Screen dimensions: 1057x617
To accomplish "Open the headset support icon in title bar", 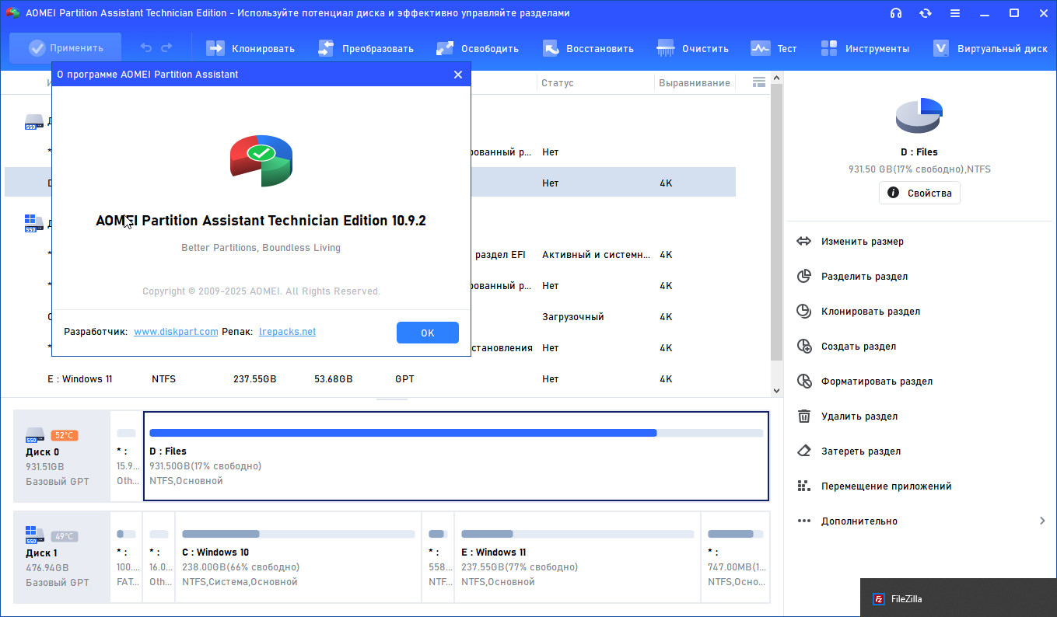I will (x=896, y=13).
